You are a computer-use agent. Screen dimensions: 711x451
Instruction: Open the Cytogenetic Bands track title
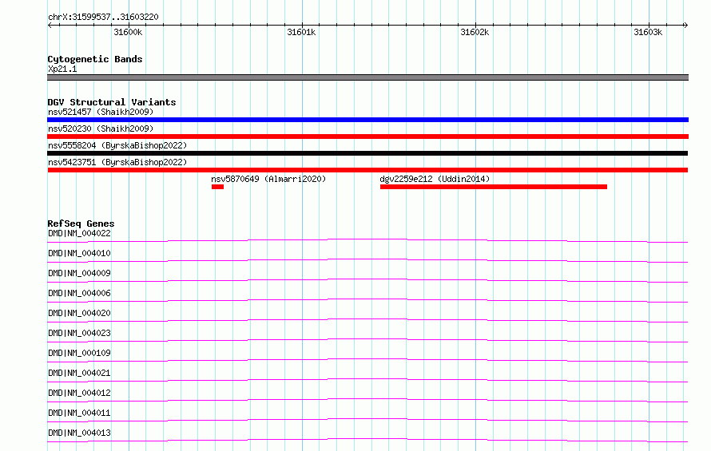95,59
